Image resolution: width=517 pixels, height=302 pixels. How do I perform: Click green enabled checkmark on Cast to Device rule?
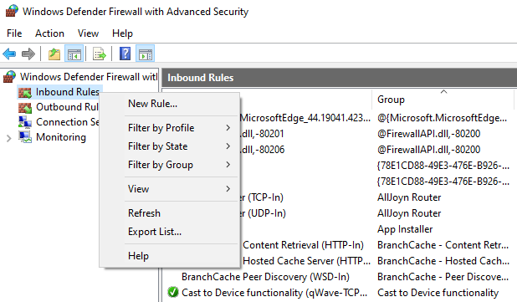(x=173, y=292)
